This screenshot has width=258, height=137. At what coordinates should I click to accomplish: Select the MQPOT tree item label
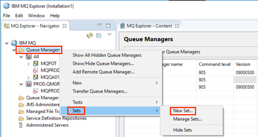coord(49,64)
